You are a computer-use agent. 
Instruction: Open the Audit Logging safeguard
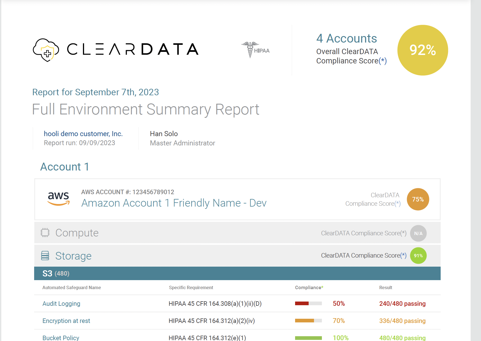point(61,304)
